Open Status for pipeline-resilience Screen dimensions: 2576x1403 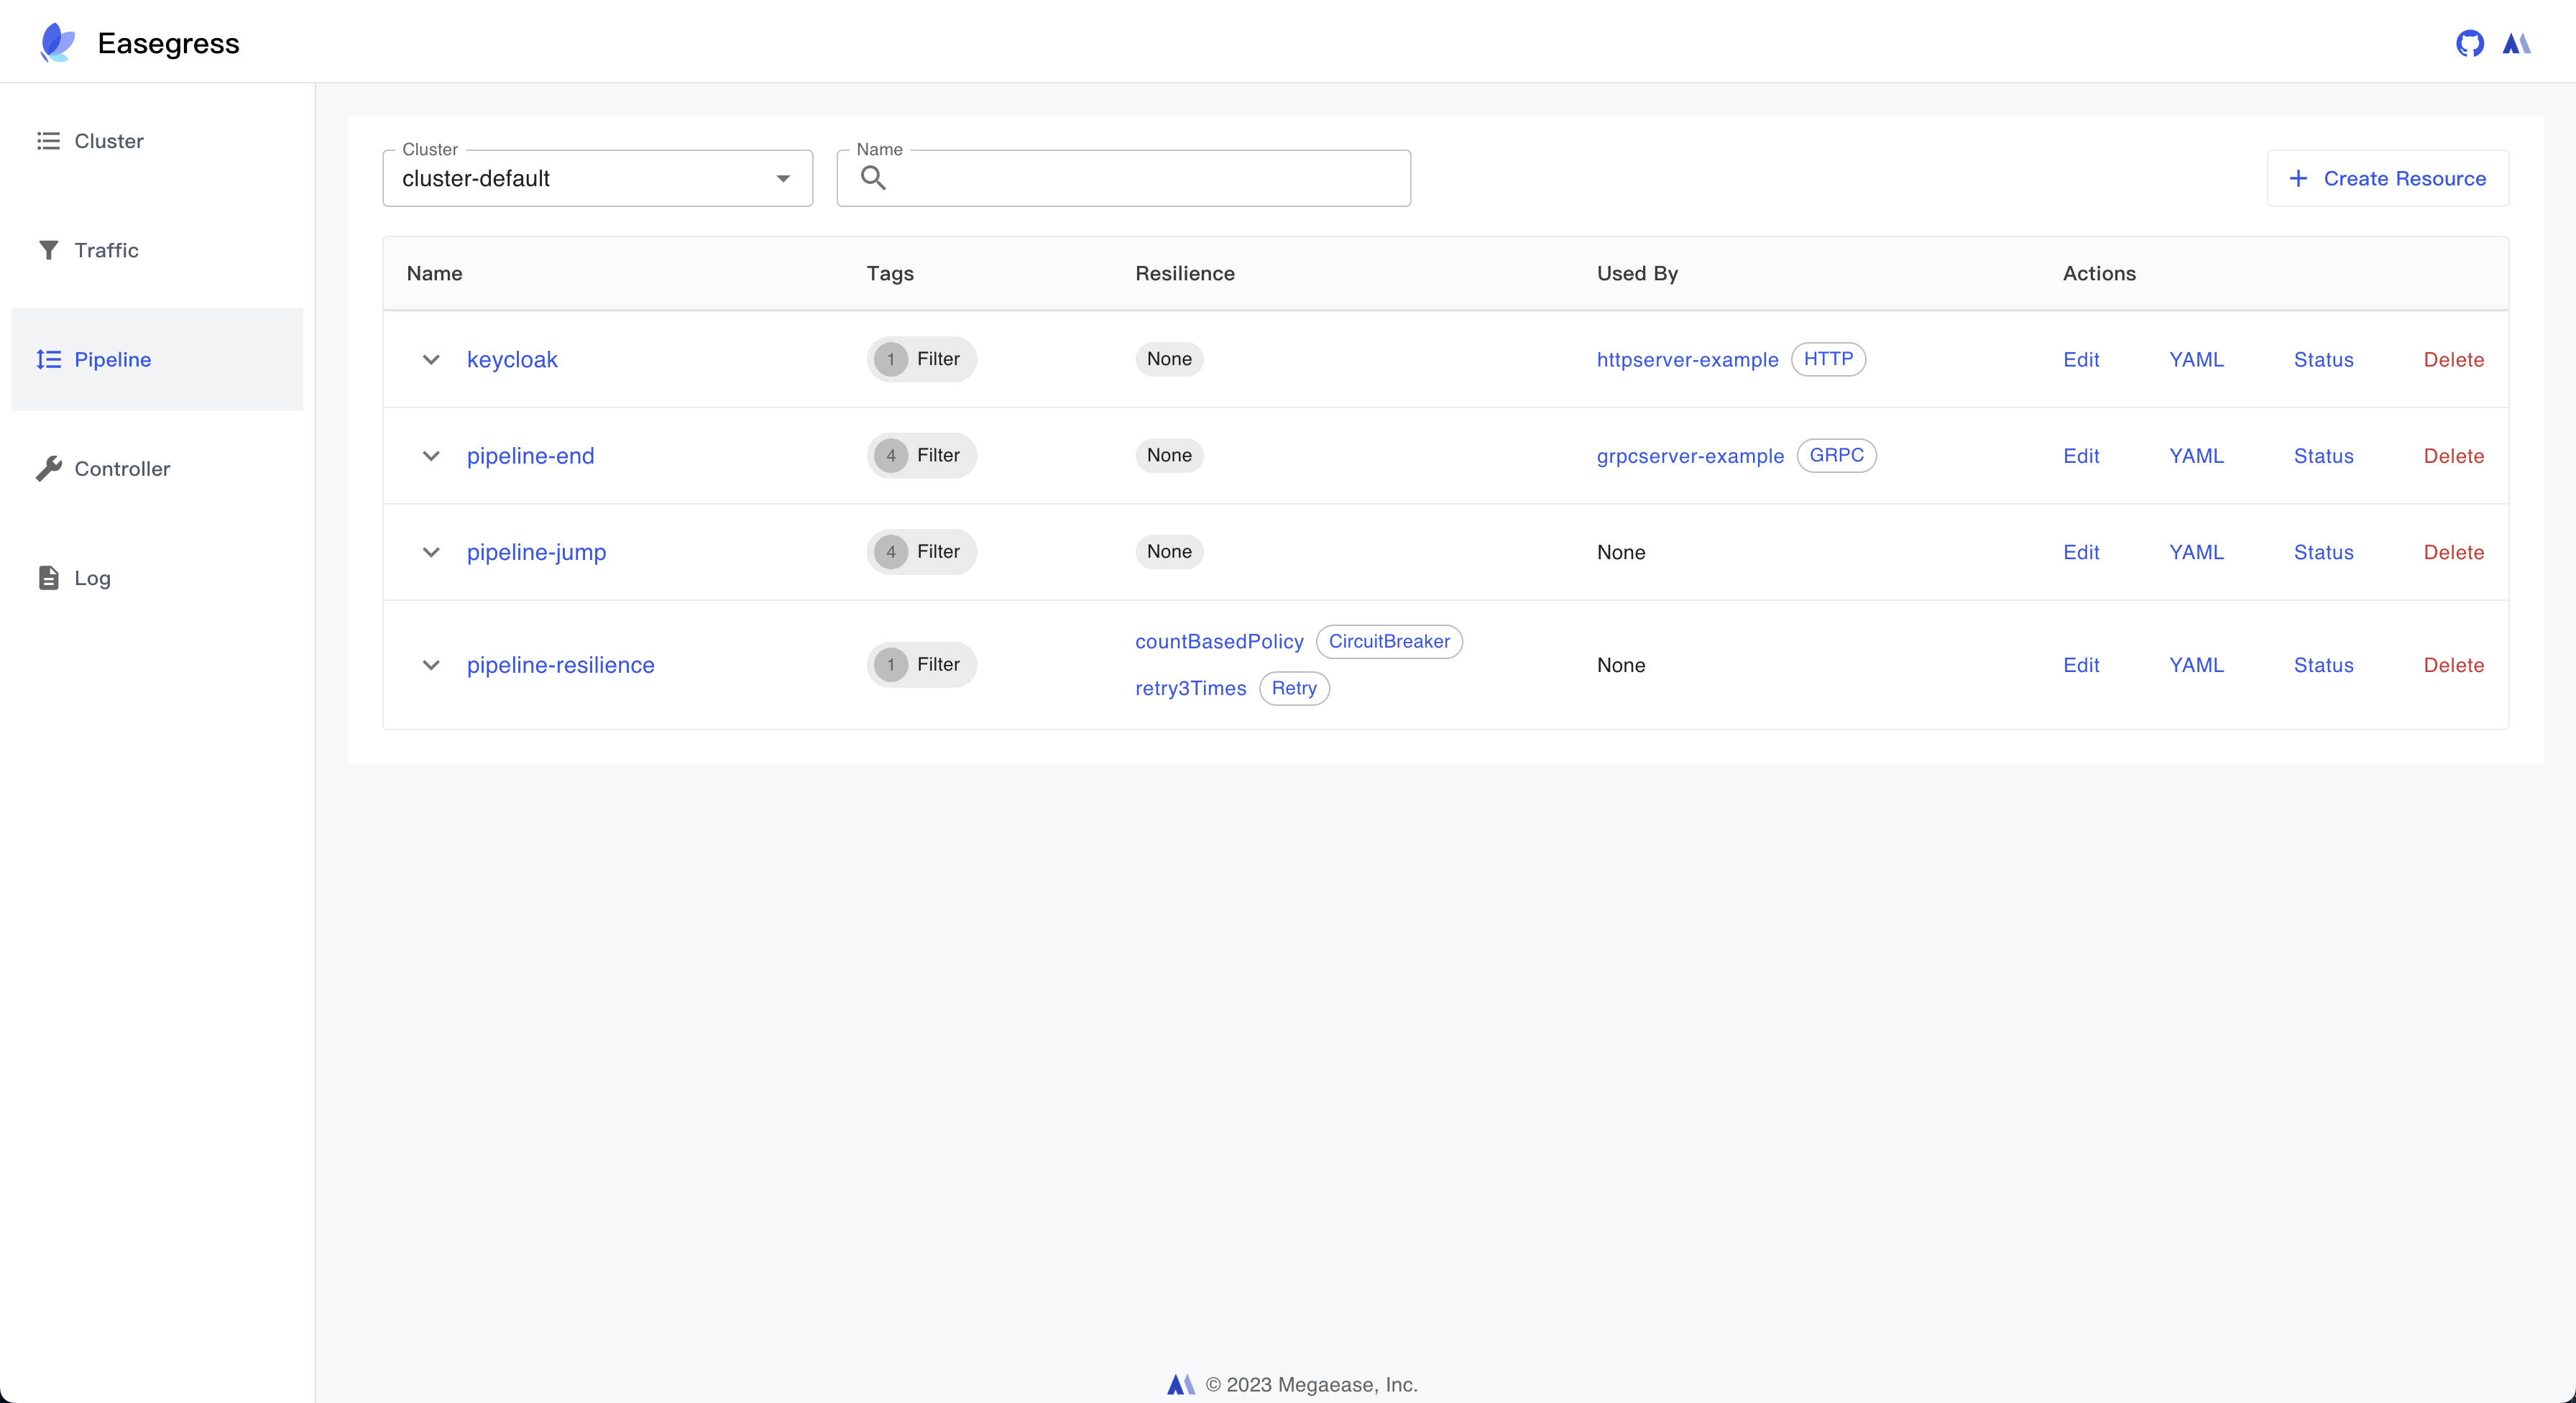(2323, 665)
